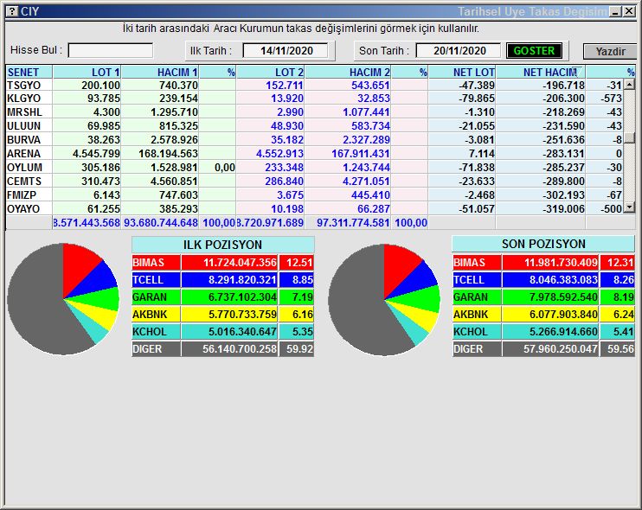Click KCHOL in ILK POZISYON legend

156,331
